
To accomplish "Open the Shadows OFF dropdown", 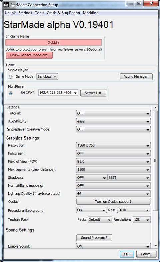I will tap(91, 178).
